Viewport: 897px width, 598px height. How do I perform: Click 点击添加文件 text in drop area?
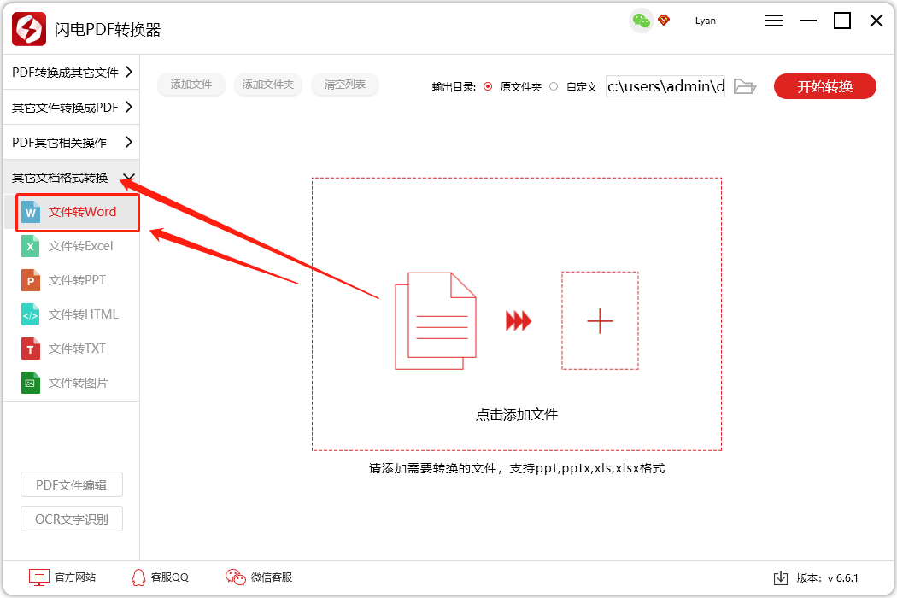517,415
